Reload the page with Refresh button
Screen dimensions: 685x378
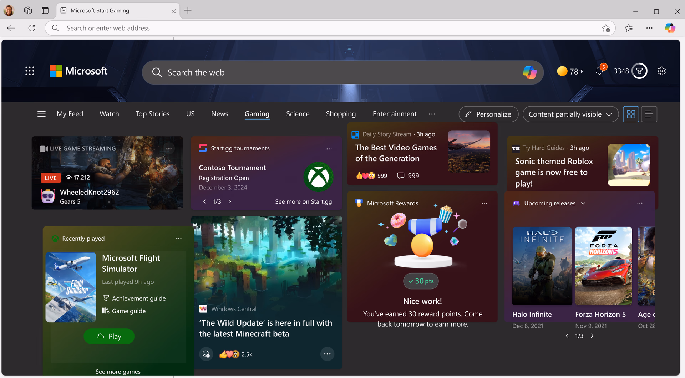[32, 28]
